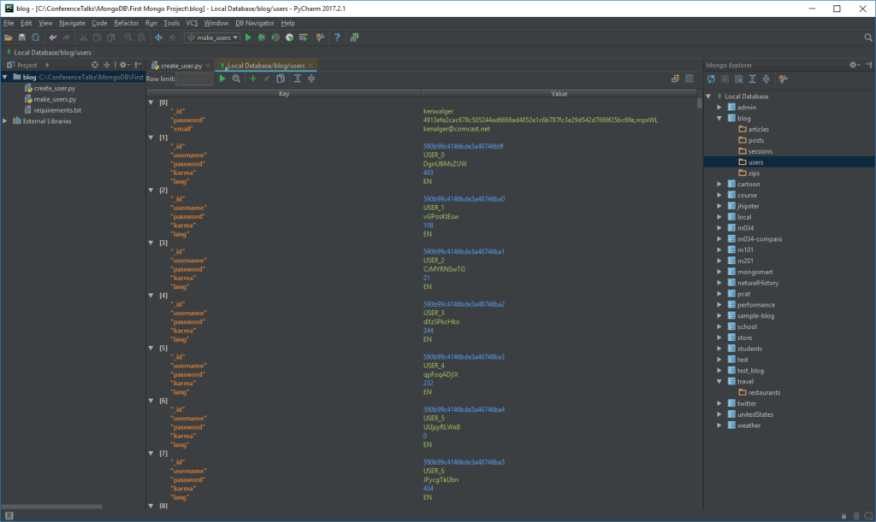Image resolution: width=876 pixels, height=522 pixels.
Task: Collapse all results in query toolbar
Action: tap(311, 79)
